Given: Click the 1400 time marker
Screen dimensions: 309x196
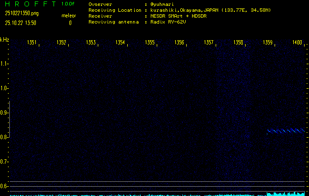Looking at the screenshot, I should click(x=297, y=43).
